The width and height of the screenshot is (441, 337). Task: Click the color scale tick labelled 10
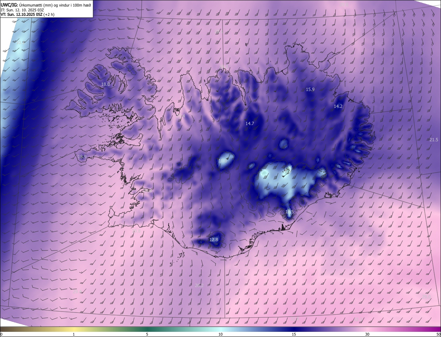pyautogui.click(x=220, y=334)
